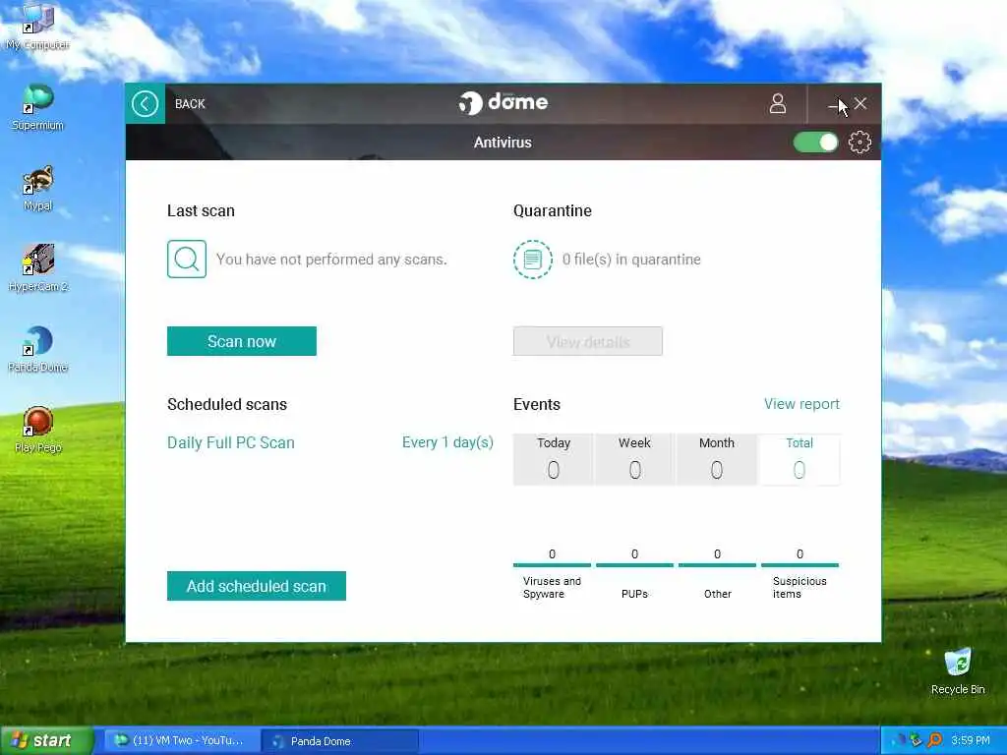Switch to VM Two YouTube taskbar item
The height and width of the screenshot is (755, 1007).
click(x=181, y=740)
